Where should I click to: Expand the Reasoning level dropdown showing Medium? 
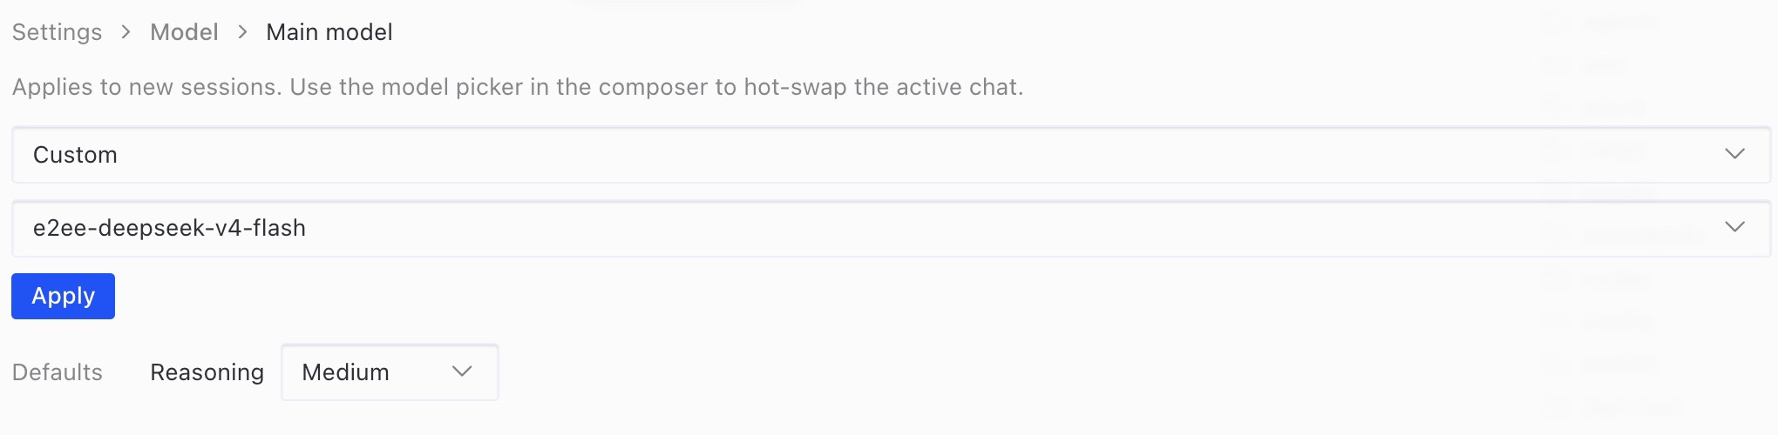click(x=390, y=372)
